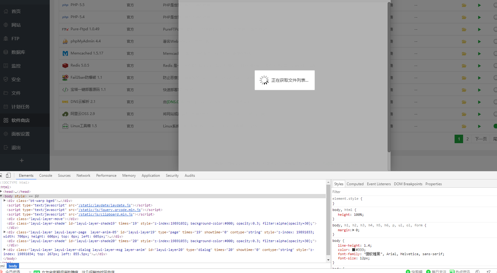The image size is (497, 273).
Task: Open the /static/js/clipboard.min.js script link
Action: click(x=105, y=214)
